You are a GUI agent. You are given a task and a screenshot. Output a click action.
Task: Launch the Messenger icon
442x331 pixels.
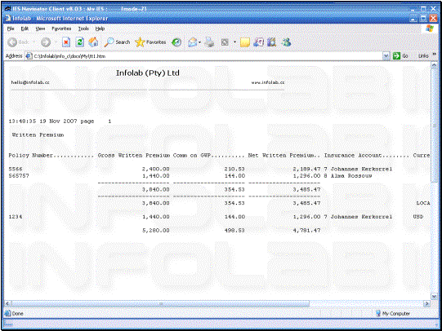point(287,42)
